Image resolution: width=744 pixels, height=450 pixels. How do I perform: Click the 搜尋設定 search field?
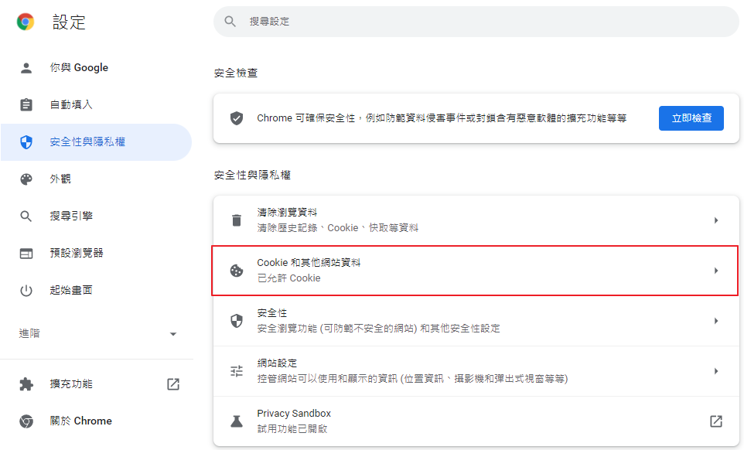tap(476, 22)
